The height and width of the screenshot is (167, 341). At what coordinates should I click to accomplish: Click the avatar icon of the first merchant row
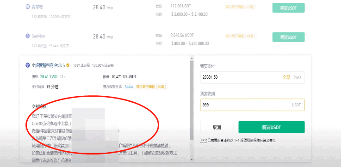tap(27, 7)
